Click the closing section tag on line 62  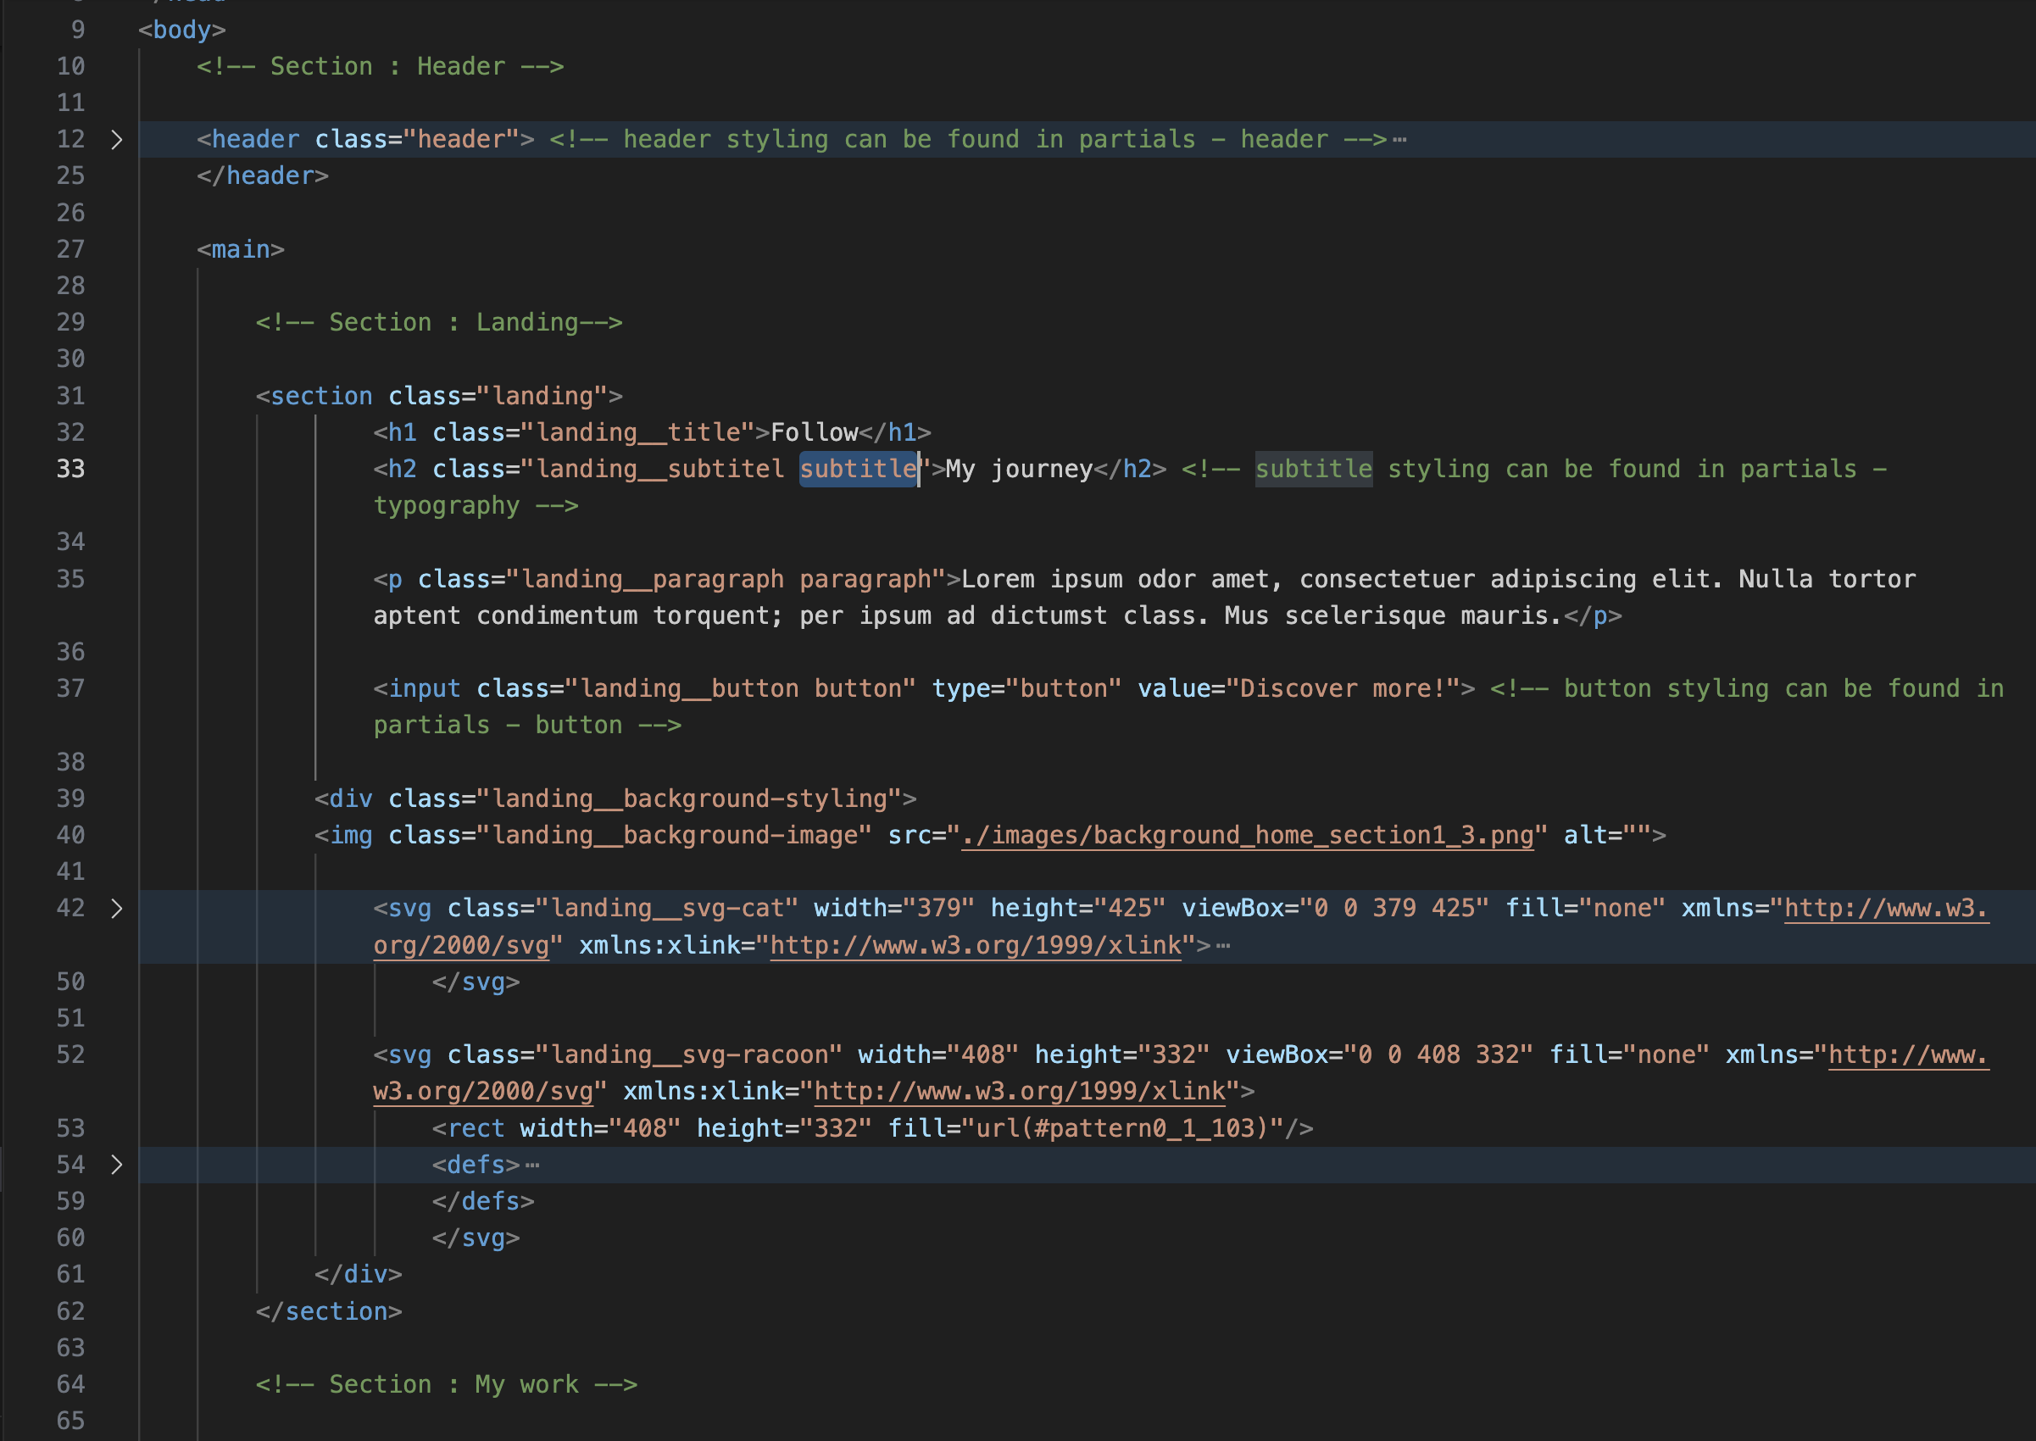(x=329, y=1310)
